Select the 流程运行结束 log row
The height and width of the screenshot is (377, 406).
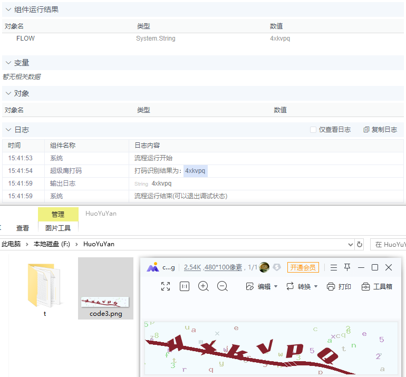203,196
